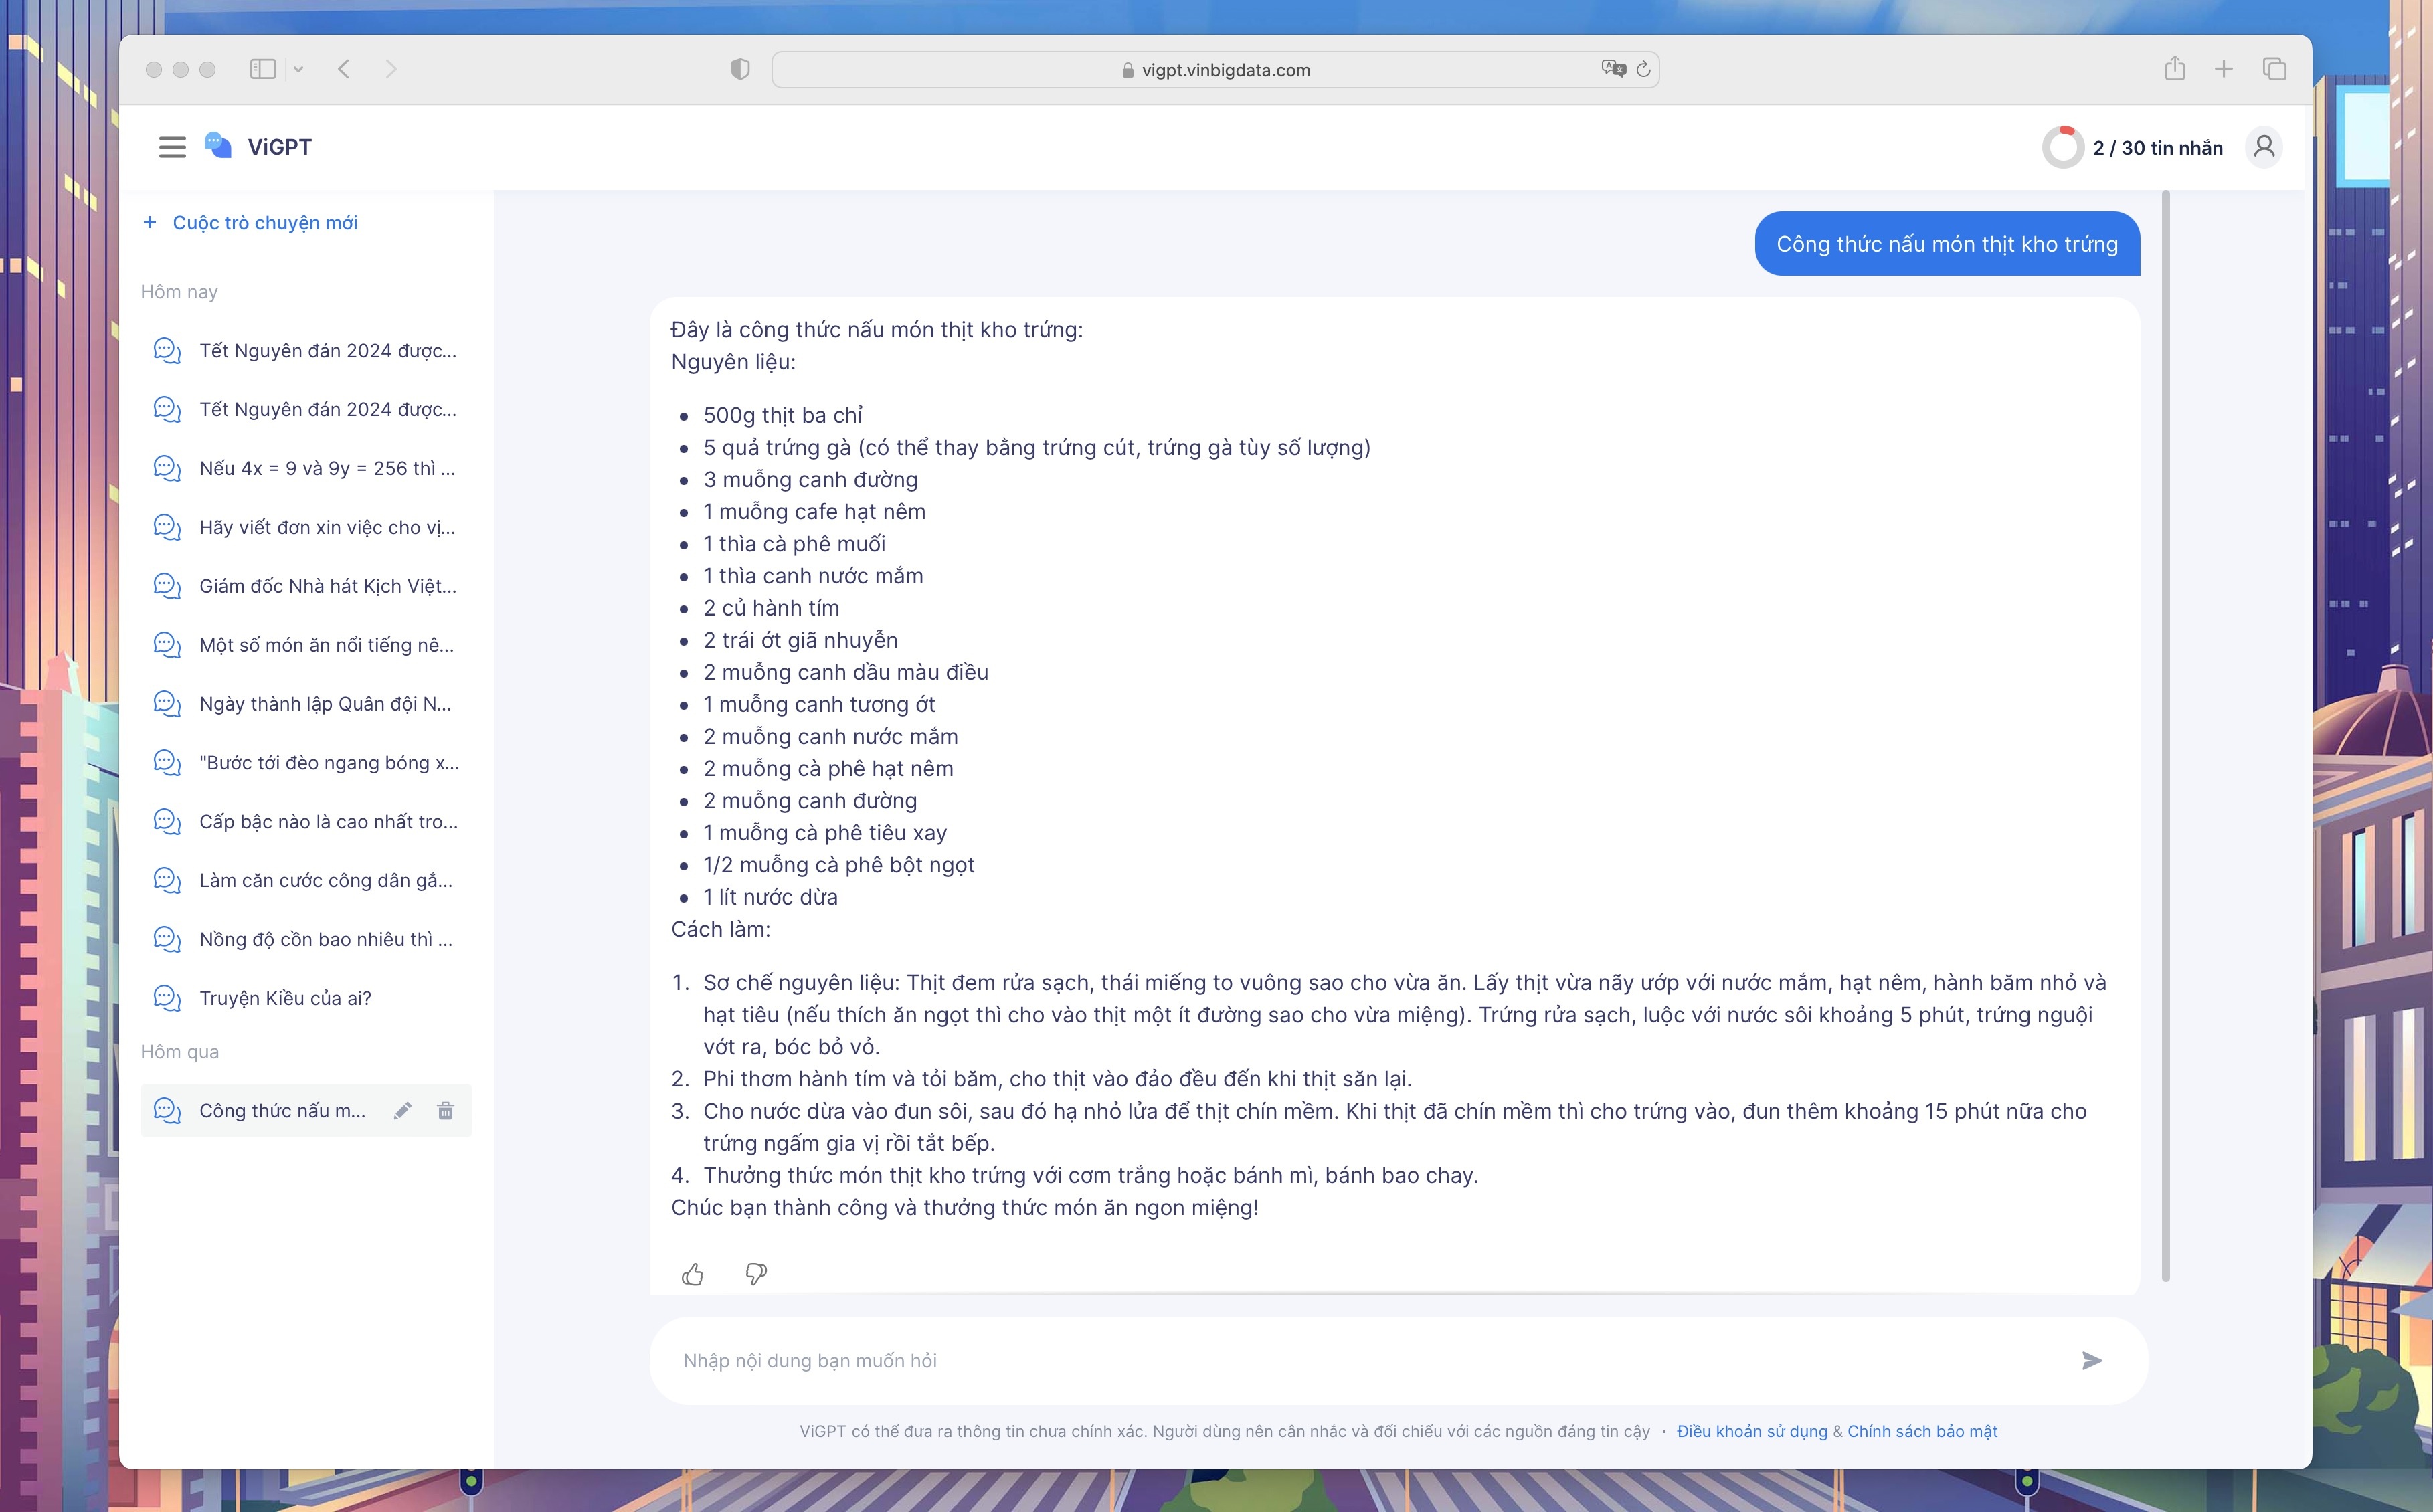The image size is (2433, 1512).
Task: Open the chat bubble icon next to 'Truyện Kiều của ai?'
Action: point(166,997)
